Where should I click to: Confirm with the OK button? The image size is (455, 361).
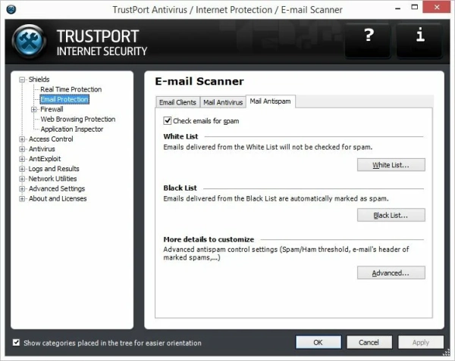[318, 343]
